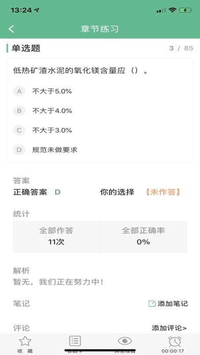Screen dimensions: 200x355
Task: Select option A 不大于5.0%
Action: click(100, 91)
